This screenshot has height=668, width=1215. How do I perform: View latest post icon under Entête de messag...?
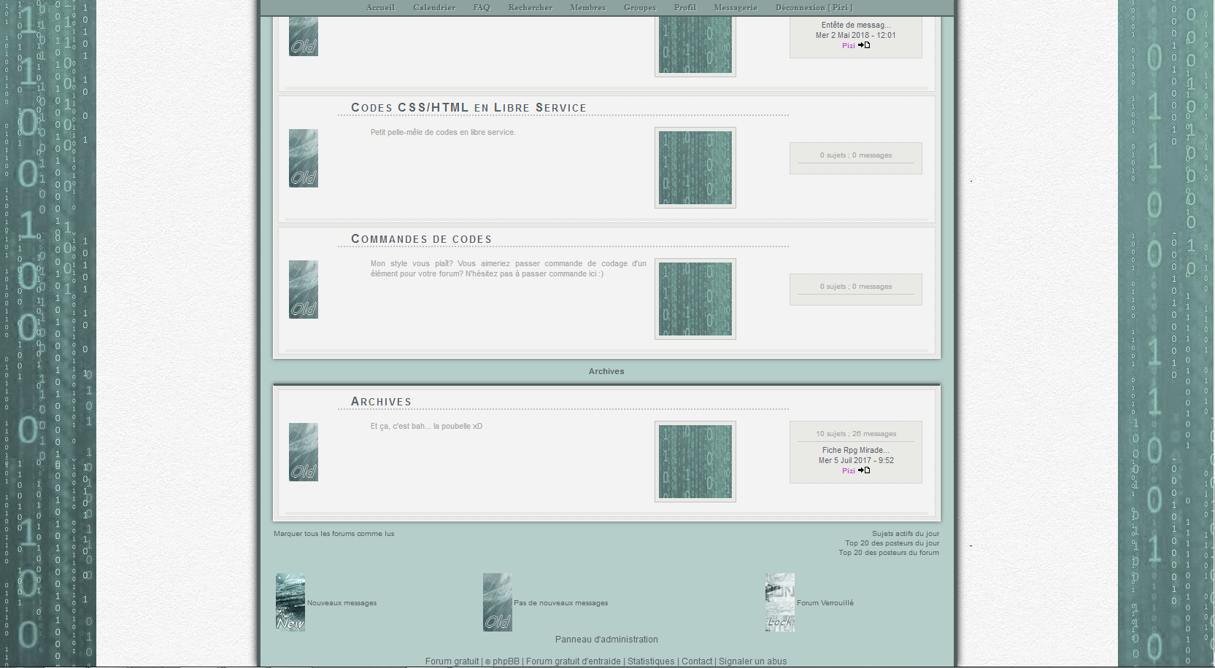tap(864, 45)
